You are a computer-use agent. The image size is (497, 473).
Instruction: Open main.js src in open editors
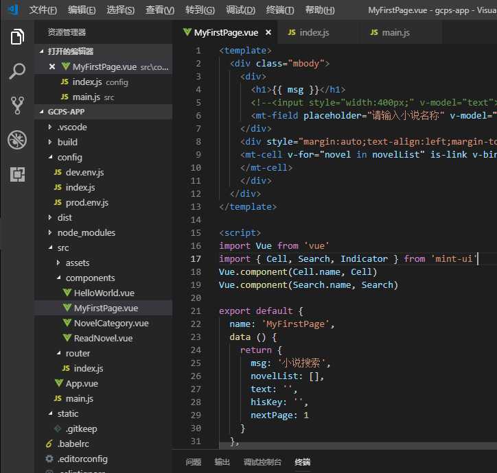click(104, 97)
